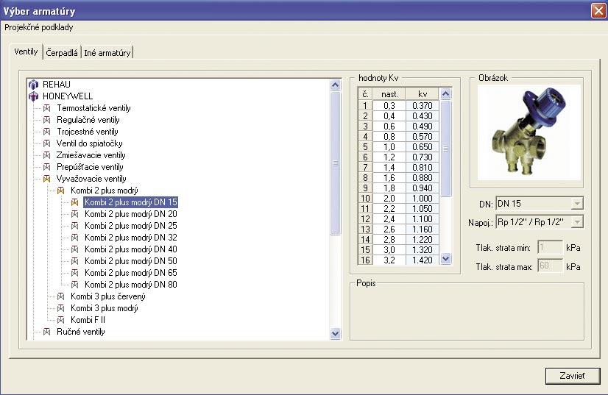This screenshot has height=395, width=608.
Task: Click tree scrollbar down arrow
Action: (x=336, y=333)
